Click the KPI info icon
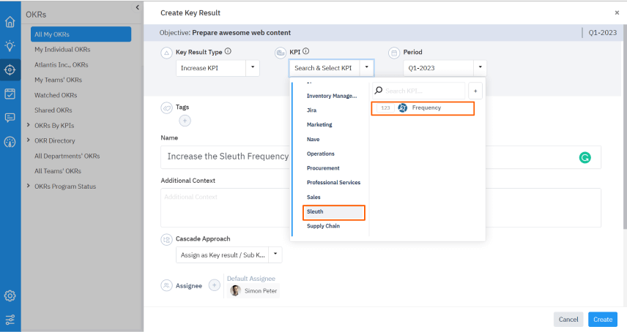 coord(306,51)
